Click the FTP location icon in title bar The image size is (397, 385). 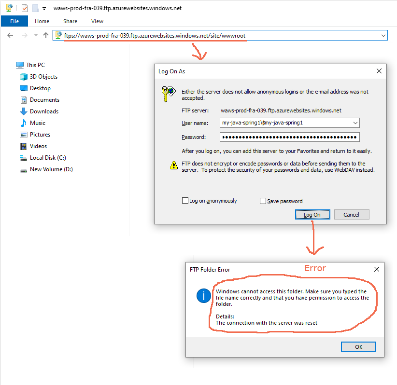[9, 8]
